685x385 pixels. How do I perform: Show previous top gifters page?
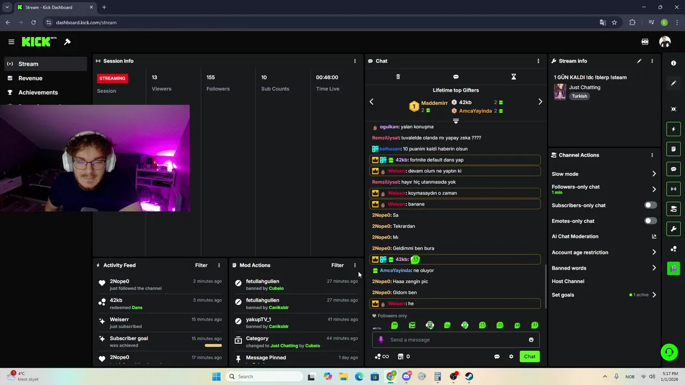click(371, 102)
